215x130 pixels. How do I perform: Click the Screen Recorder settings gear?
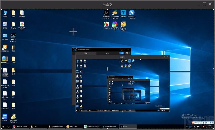[121, 50]
